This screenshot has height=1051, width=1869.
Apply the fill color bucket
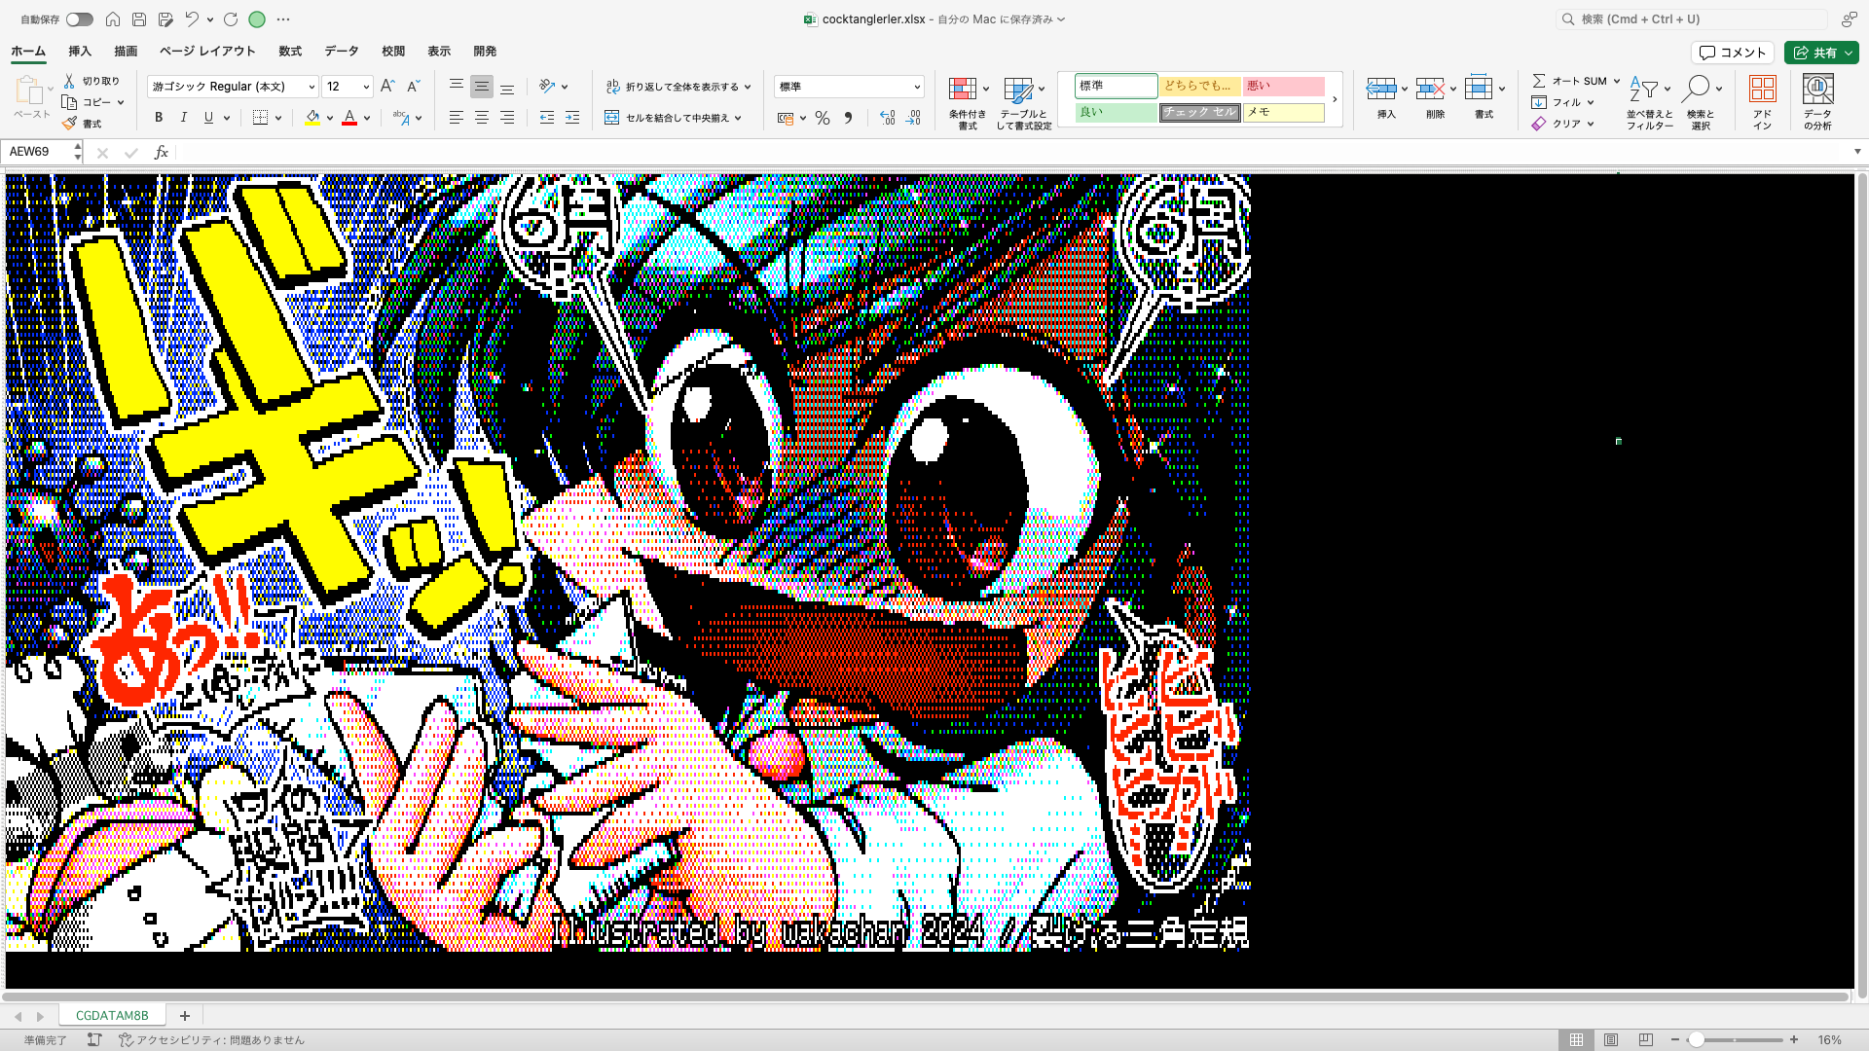tap(312, 118)
